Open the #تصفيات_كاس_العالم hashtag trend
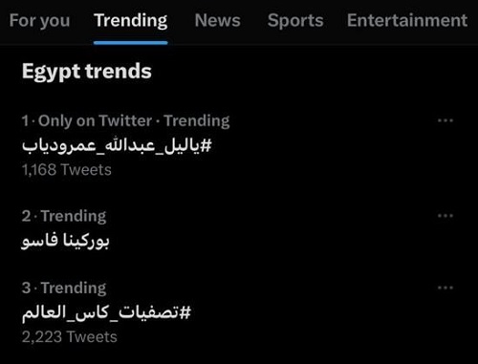Screen dimensions: 478x364 [106, 312]
